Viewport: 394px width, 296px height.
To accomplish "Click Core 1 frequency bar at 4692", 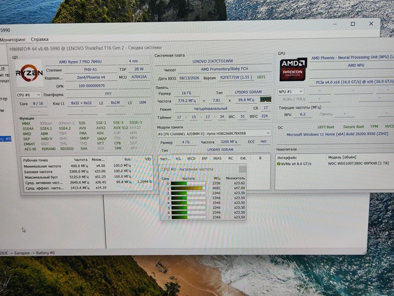I will [x=189, y=188].
